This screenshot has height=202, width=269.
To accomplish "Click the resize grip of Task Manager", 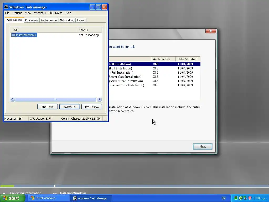I will (x=106, y=119).
